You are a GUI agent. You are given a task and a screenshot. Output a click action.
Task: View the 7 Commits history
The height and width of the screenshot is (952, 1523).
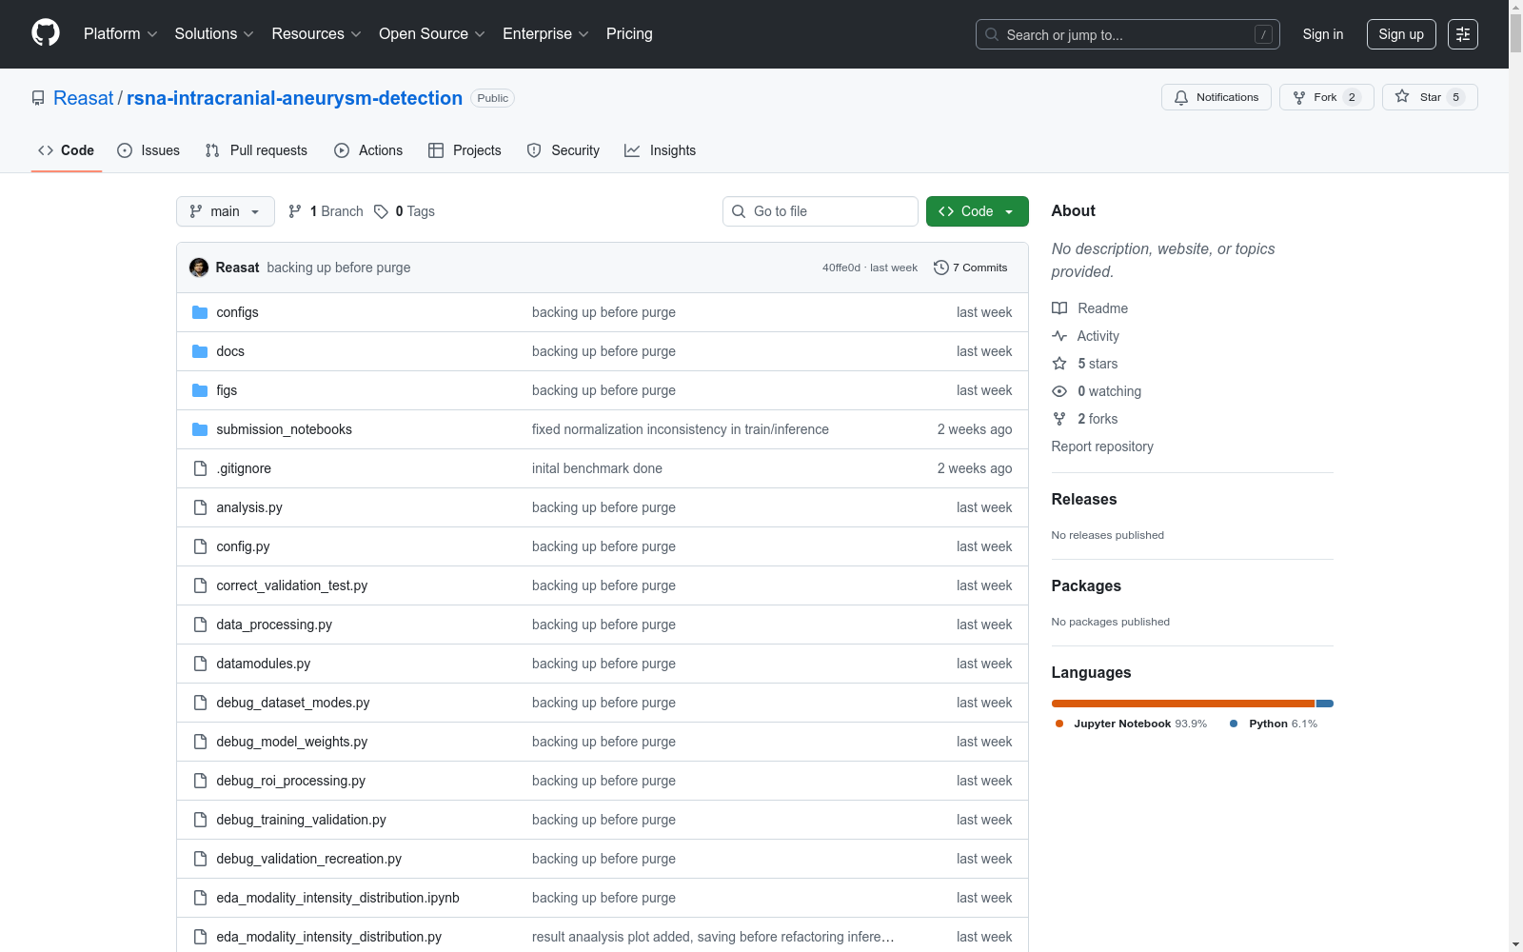pos(971,268)
